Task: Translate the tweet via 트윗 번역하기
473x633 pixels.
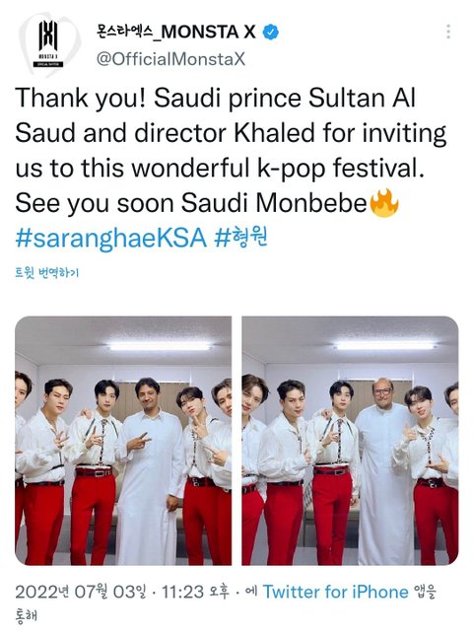Action: click(47, 272)
